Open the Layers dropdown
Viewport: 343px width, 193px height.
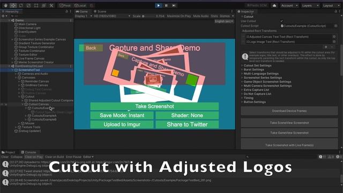point(310,5)
